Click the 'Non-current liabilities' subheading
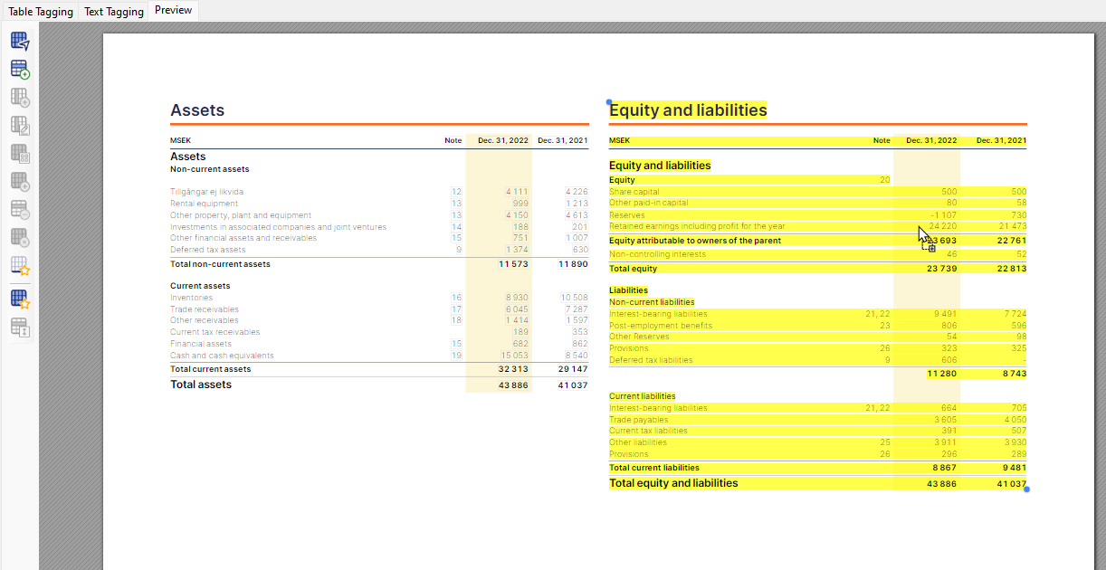1106x570 pixels. tap(652, 302)
